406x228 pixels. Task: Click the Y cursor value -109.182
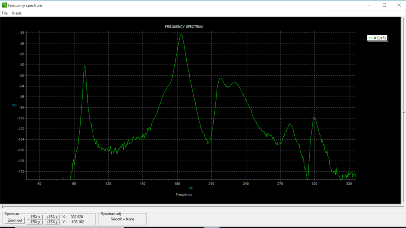[77, 222]
